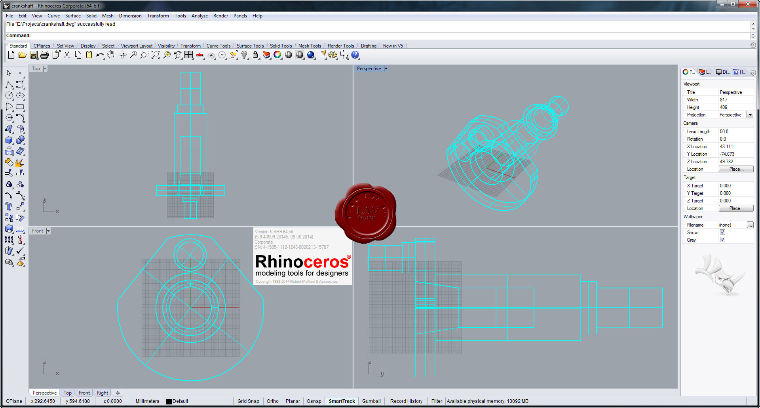760x408 pixels.
Task: Toggle SmartTrack in status bar
Action: [x=342, y=401]
